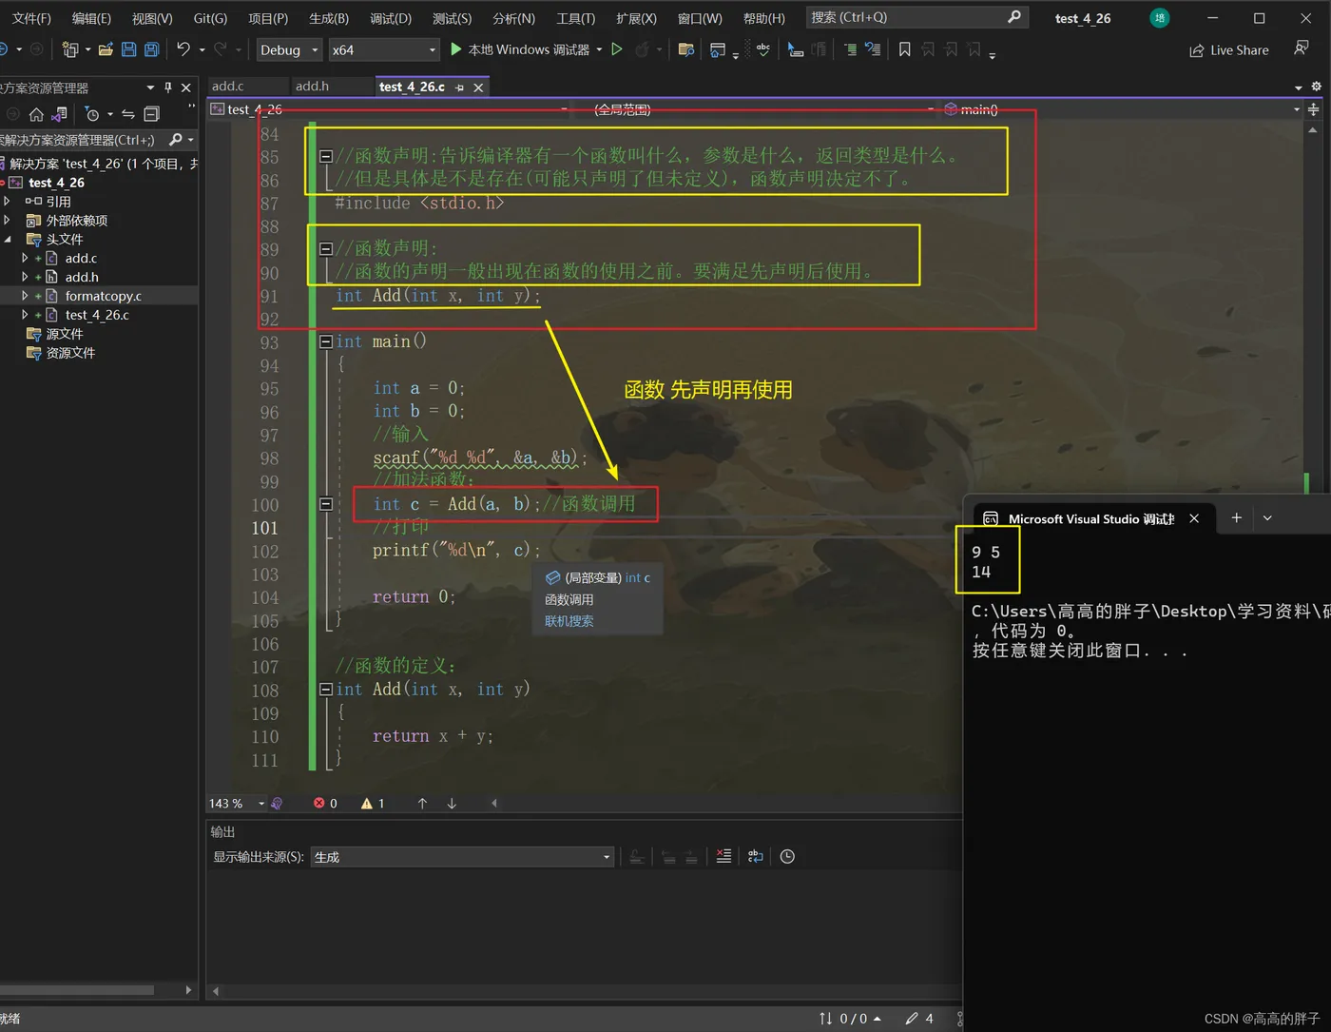Select the 外部依赖项 tree item
The height and width of the screenshot is (1032, 1331).
77,220
